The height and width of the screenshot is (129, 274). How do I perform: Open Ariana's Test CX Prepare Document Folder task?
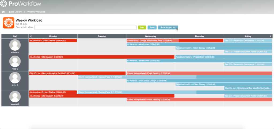(x=248, y=51)
